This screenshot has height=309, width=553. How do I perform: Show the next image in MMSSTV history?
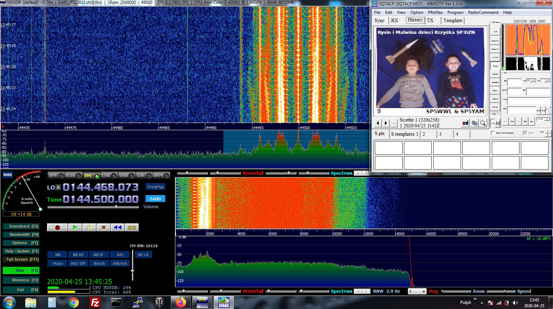coord(386,123)
